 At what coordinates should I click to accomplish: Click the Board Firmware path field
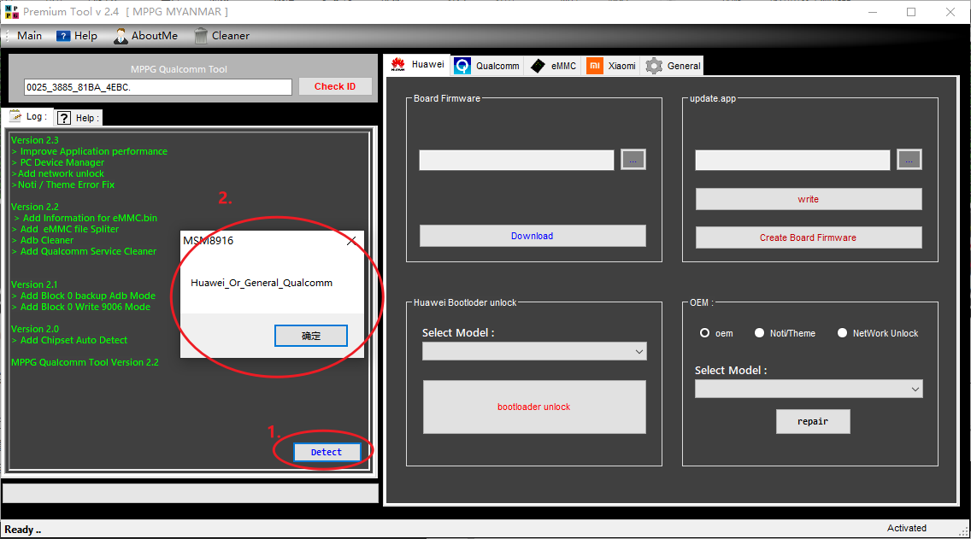(516, 161)
